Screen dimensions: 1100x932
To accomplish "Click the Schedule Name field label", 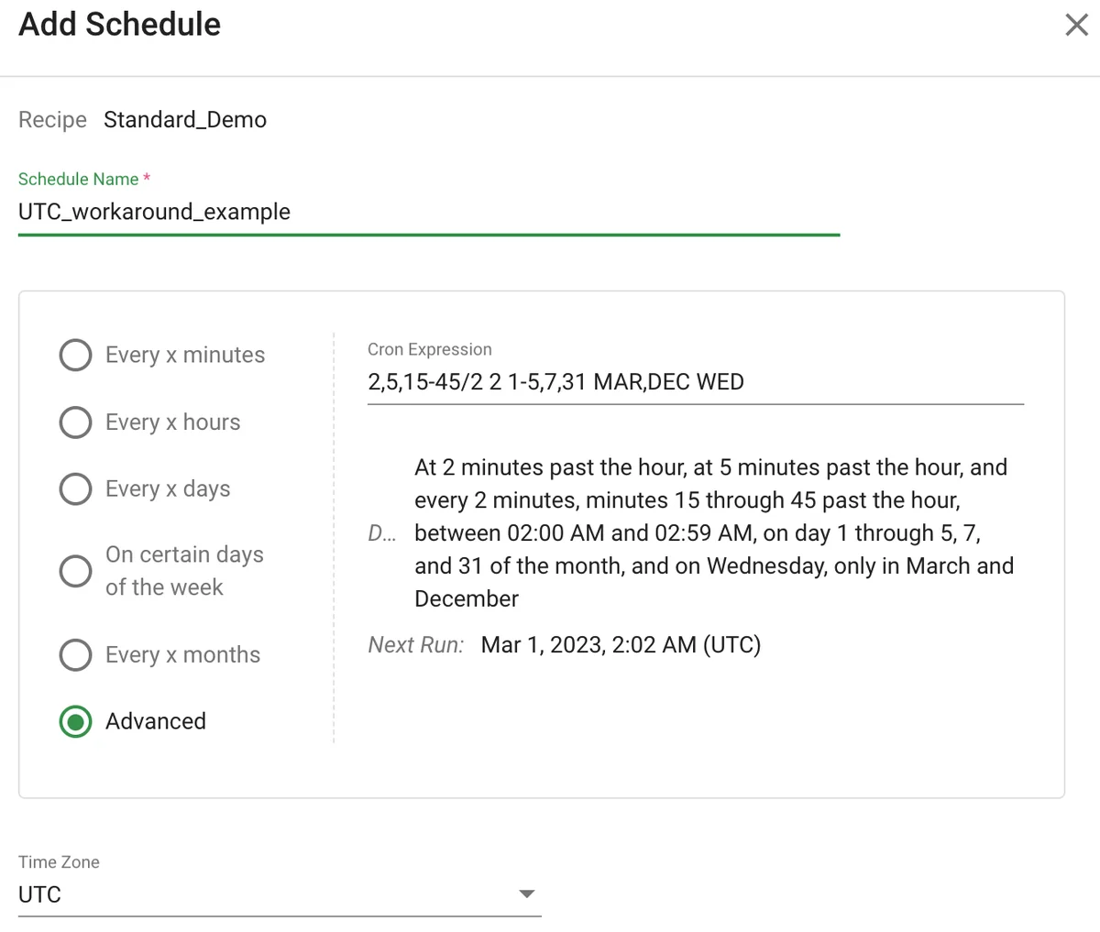I will click(x=77, y=179).
